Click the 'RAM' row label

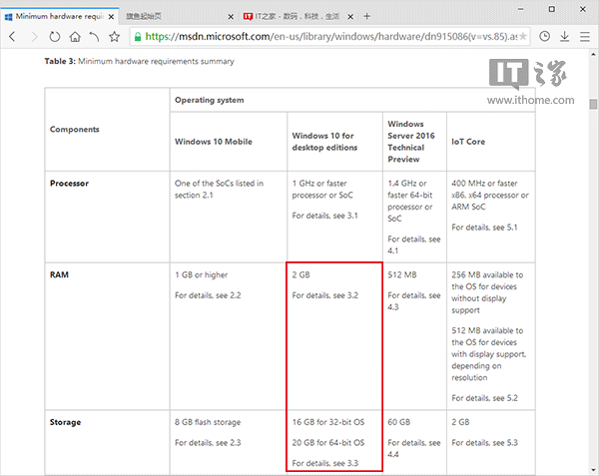pyautogui.click(x=59, y=274)
